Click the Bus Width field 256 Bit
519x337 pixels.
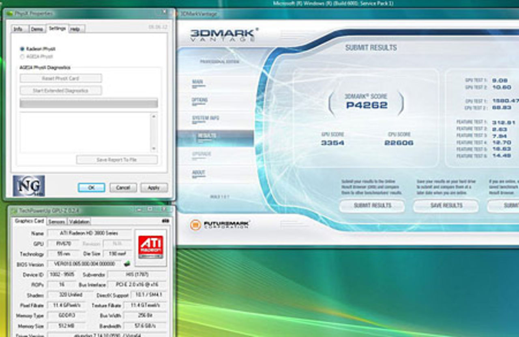pyautogui.click(x=145, y=316)
